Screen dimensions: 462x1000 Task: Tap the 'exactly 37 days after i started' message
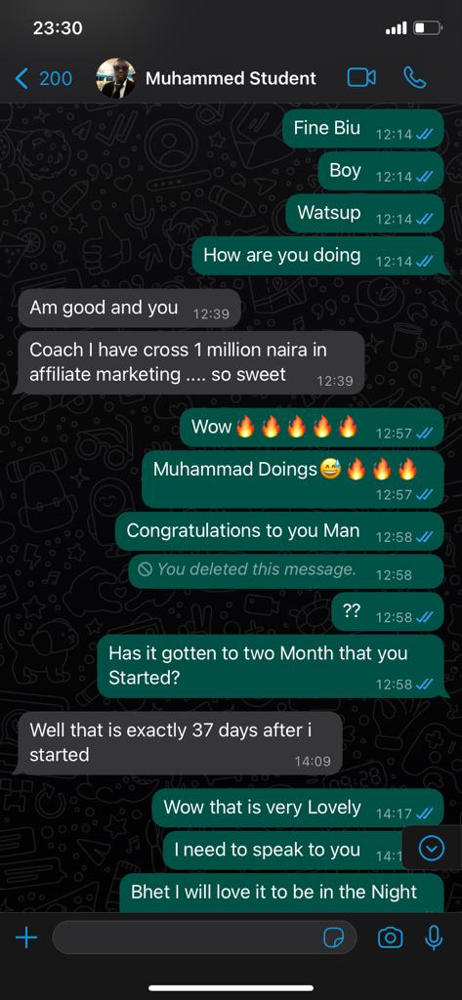[180, 743]
